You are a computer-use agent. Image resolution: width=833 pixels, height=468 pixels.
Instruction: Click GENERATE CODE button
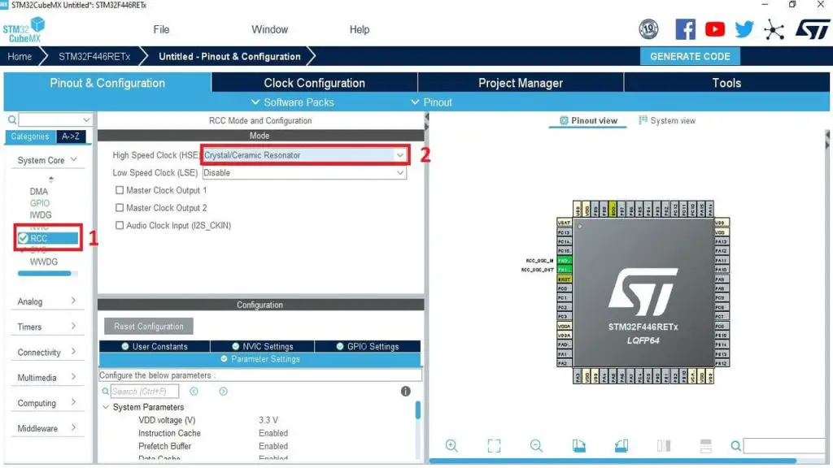[690, 56]
